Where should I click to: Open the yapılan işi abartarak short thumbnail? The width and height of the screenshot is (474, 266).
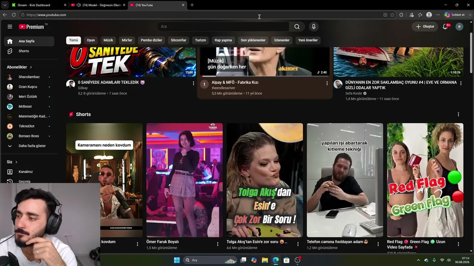tap(345, 180)
